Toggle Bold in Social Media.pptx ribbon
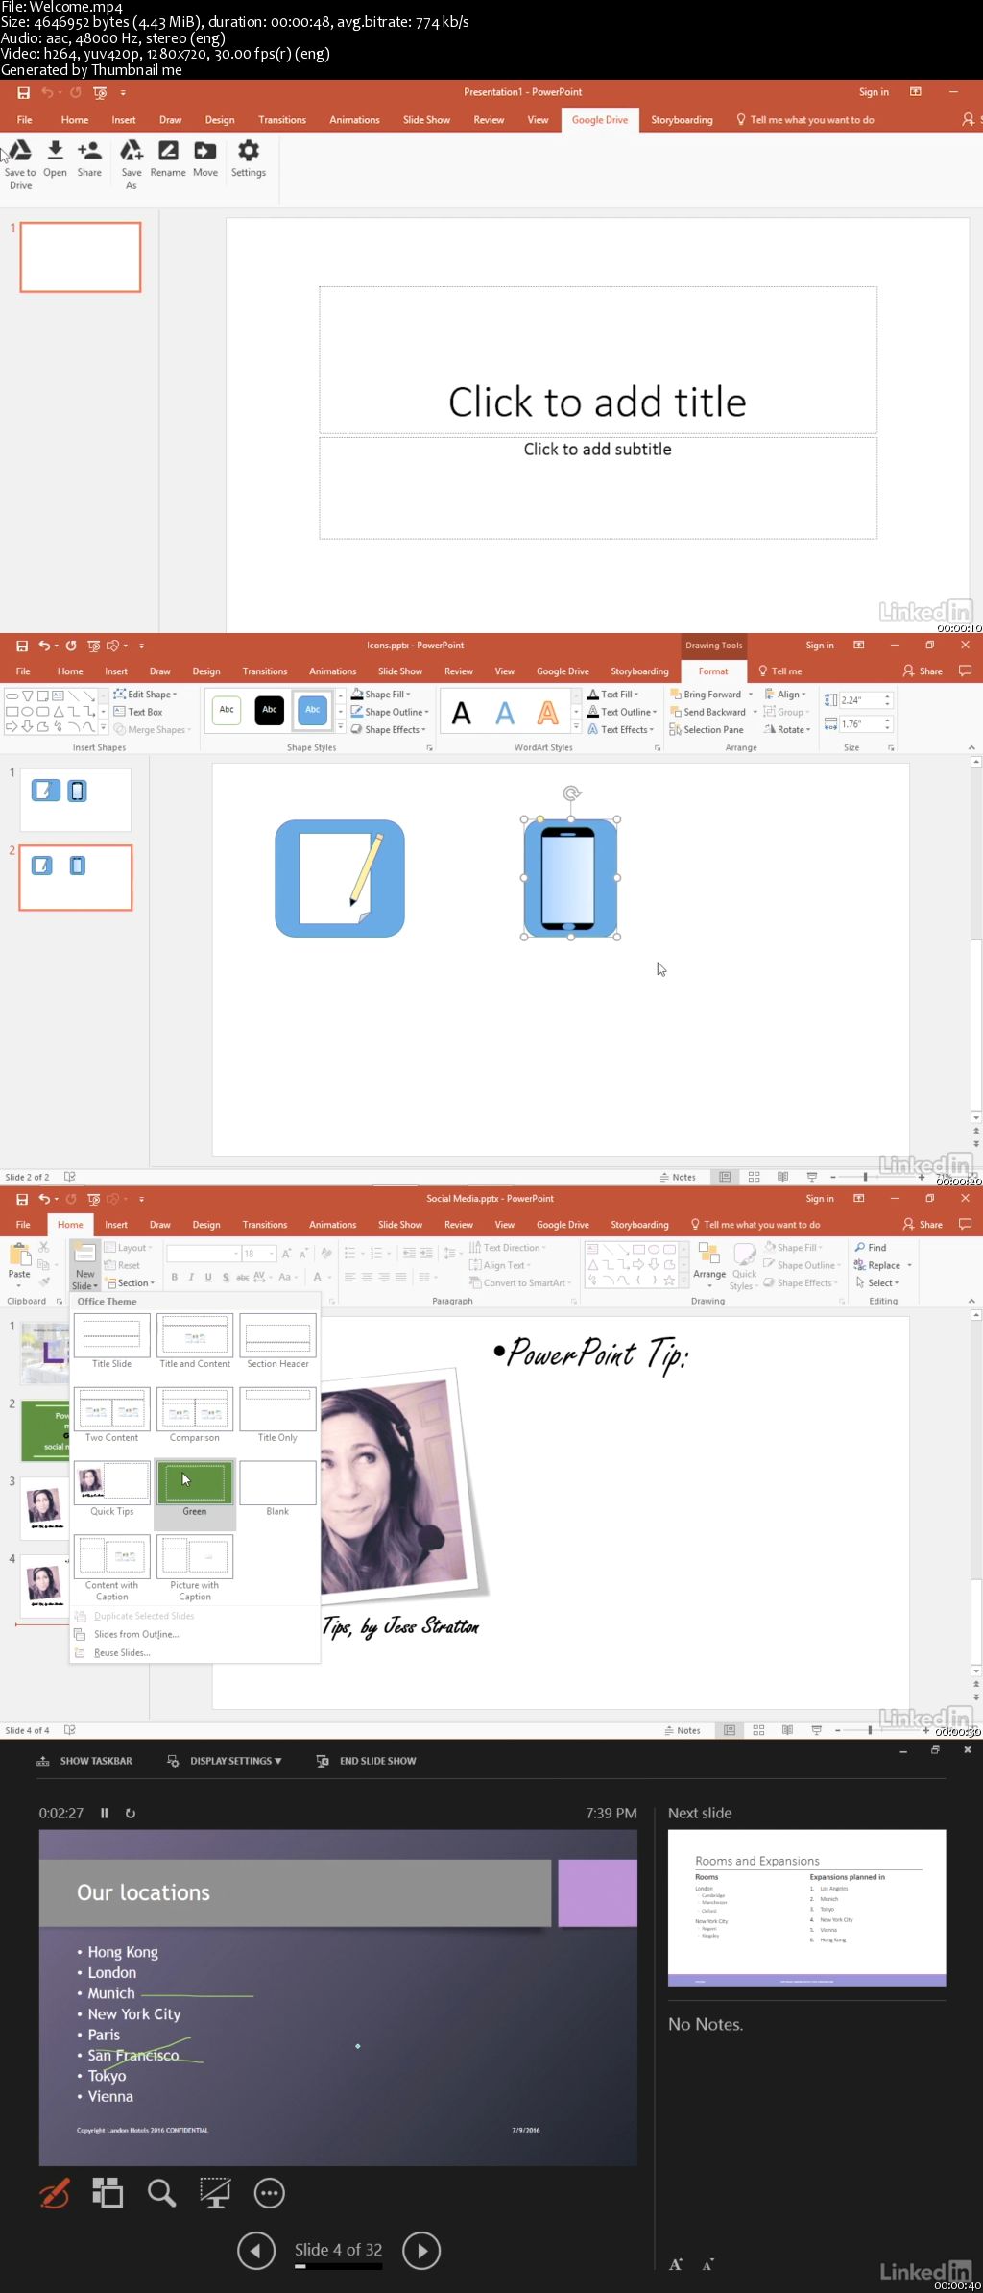 pyautogui.click(x=175, y=1277)
